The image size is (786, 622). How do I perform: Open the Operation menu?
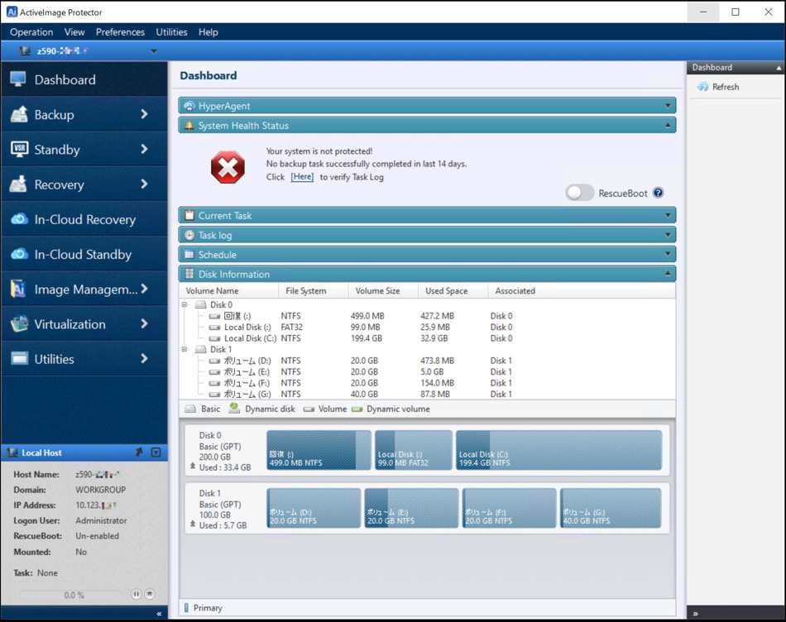pos(31,32)
